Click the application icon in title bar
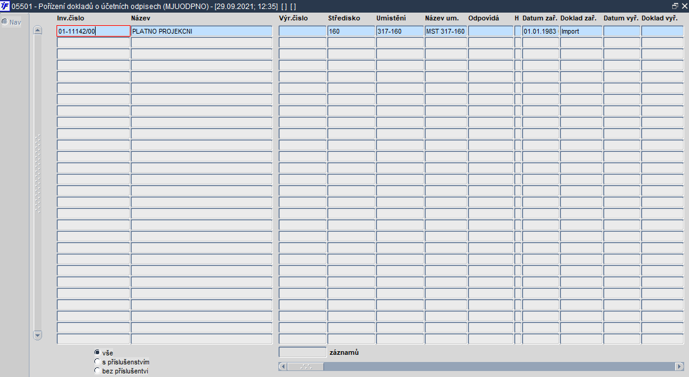Image resolution: width=689 pixels, height=377 pixels. pos(5,6)
